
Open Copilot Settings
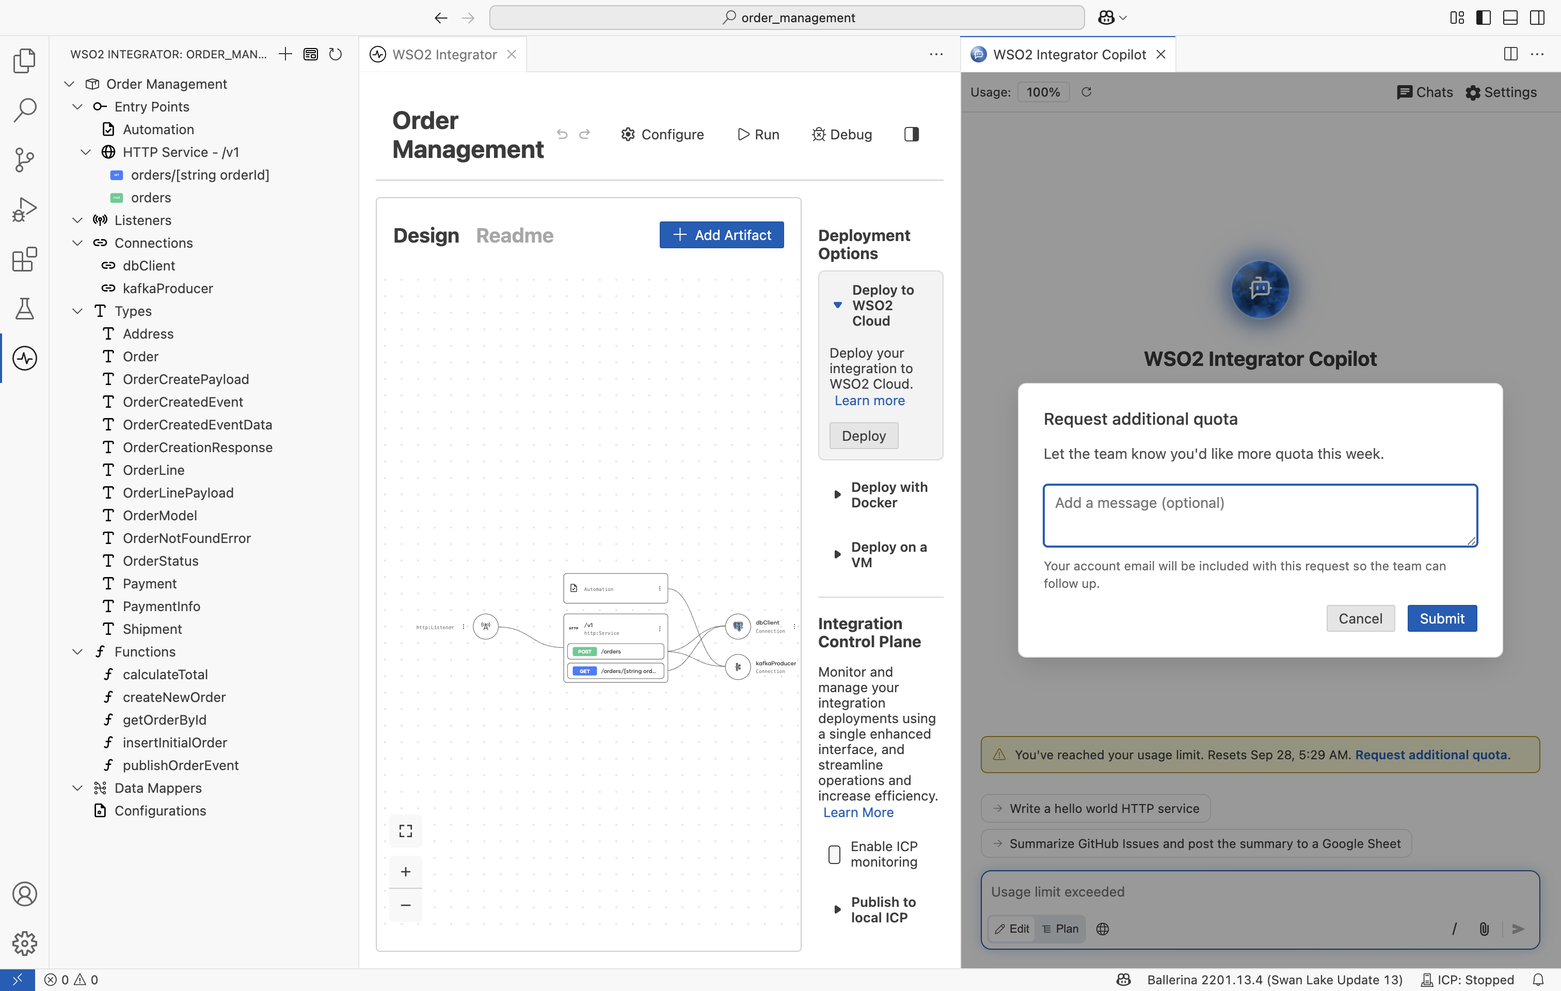pos(1501,92)
